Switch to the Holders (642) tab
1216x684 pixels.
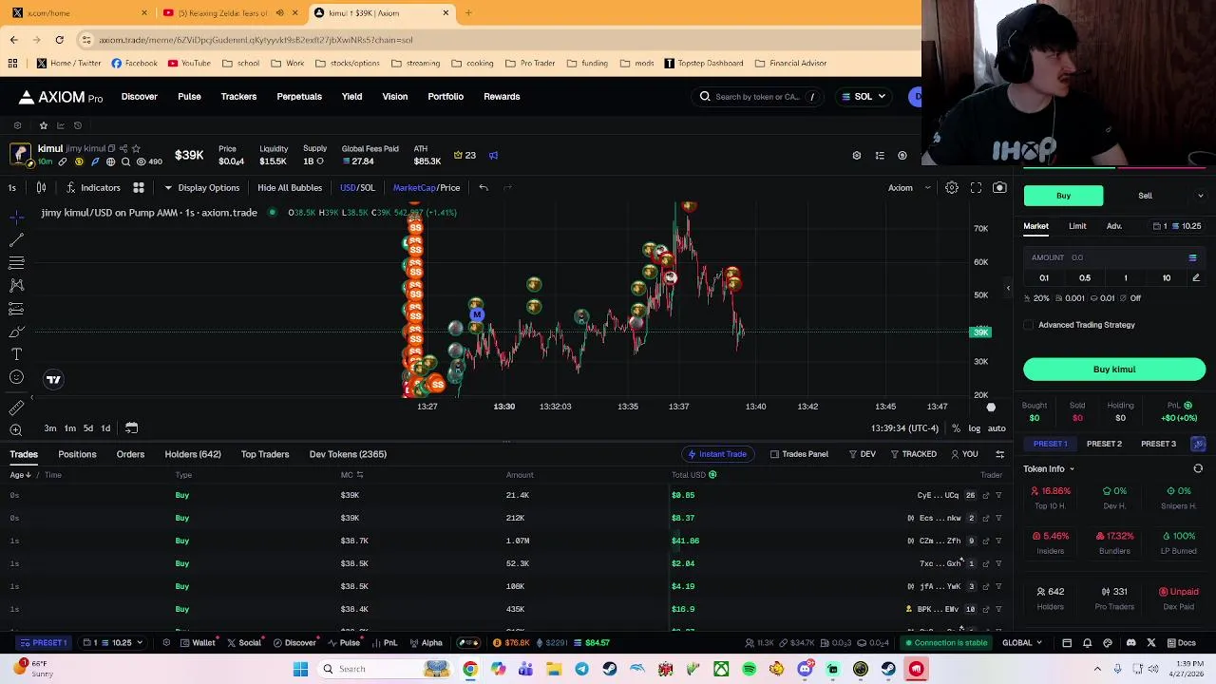point(193,454)
